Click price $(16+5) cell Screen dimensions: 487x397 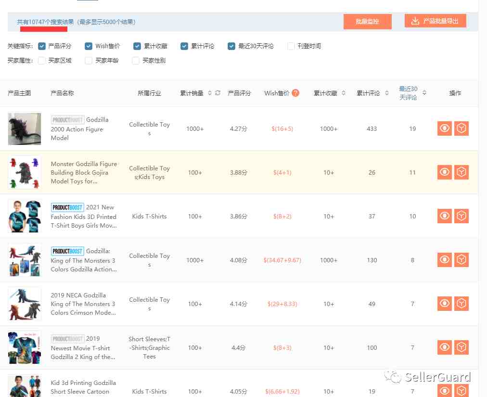282,128
